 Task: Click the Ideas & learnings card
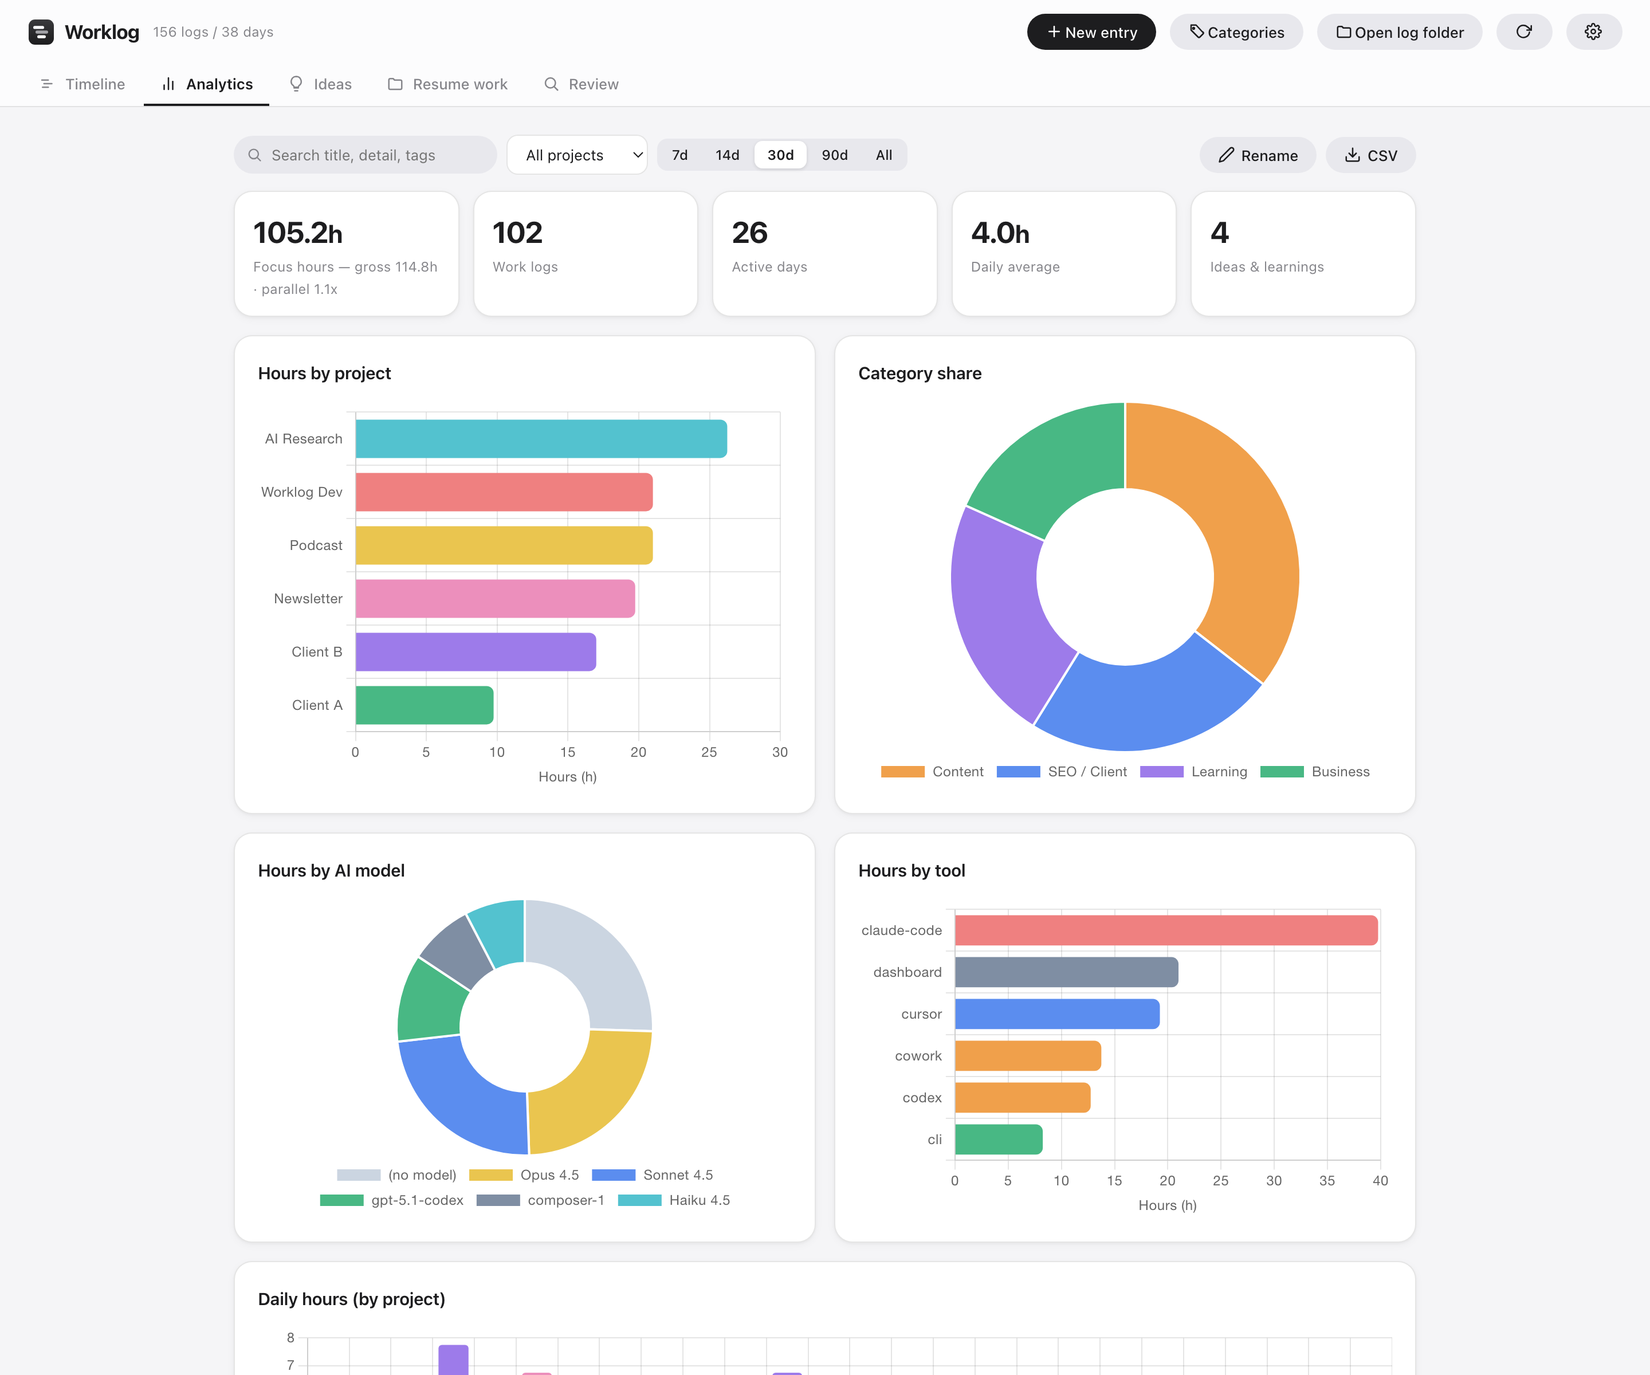1303,254
